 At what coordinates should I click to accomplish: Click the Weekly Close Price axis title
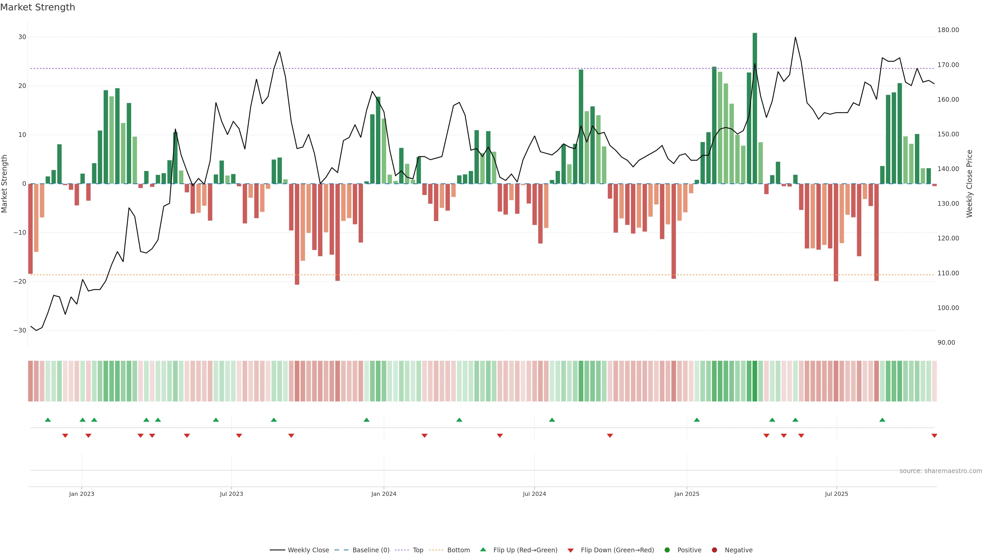pyautogui.click(x=970, y=184)
